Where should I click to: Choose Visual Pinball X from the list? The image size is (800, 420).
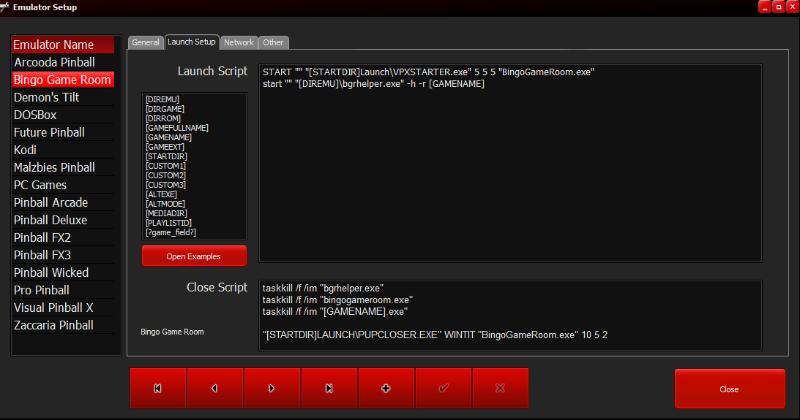click(53, 308)
